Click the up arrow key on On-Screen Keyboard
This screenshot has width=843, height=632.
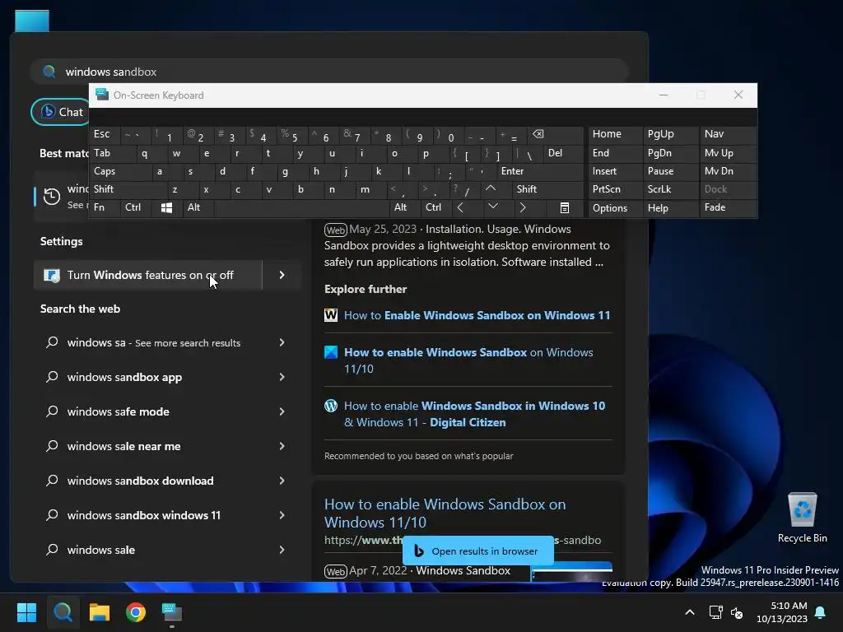click(491, 188)
